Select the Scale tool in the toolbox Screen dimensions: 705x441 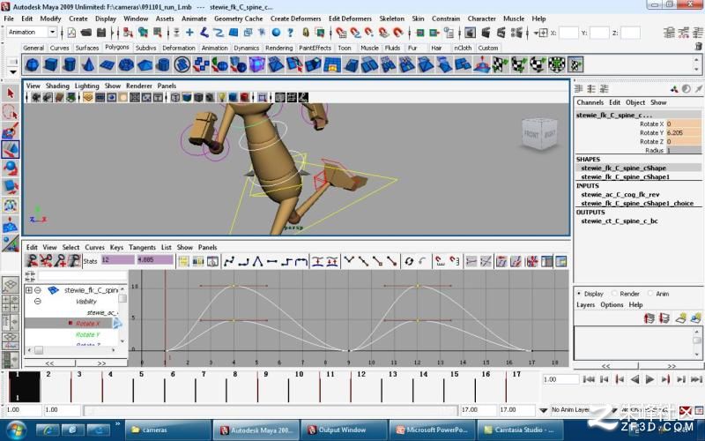[11, 186]
